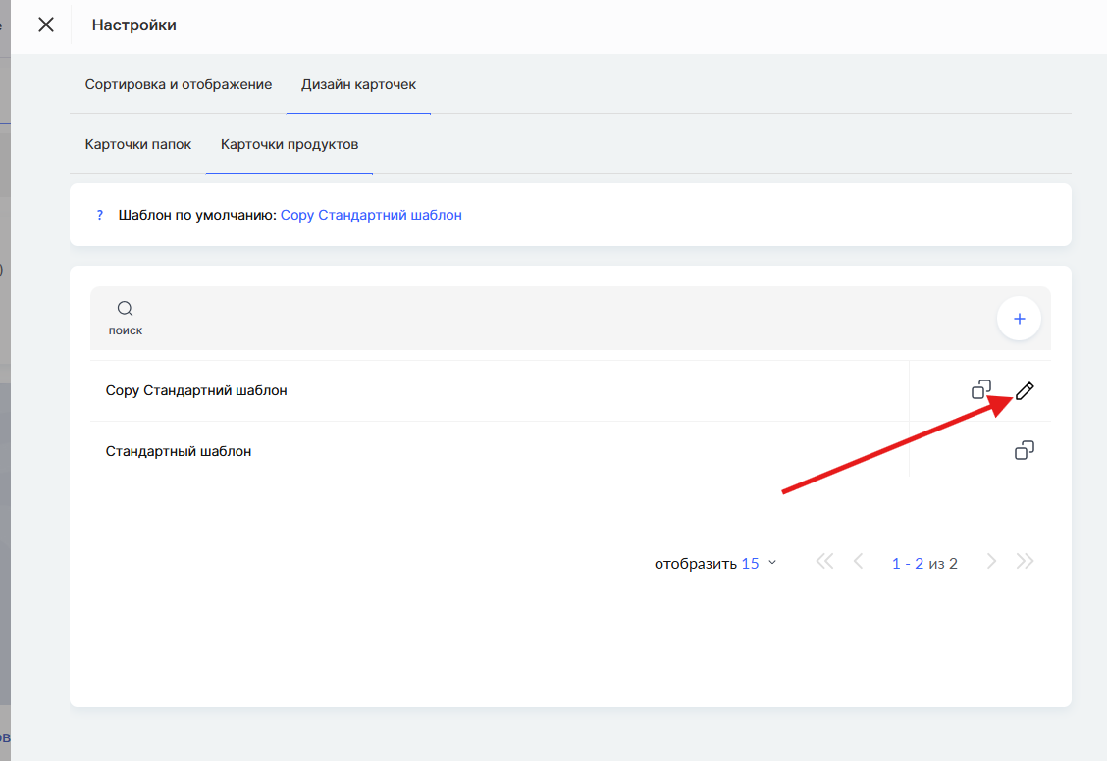Go to the next page arrow
Viewport: 1107px width, 761px height.
pyautogui.click(x=991, y=562)
